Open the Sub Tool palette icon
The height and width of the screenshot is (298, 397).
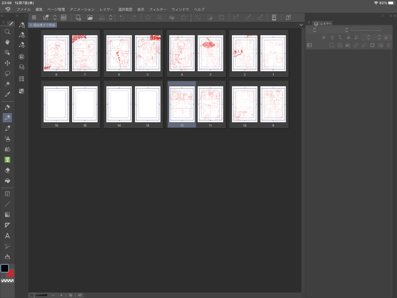[22, 25]
